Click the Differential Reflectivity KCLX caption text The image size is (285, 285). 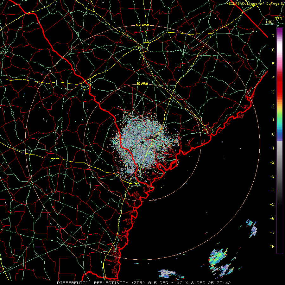tap(144, 283)
